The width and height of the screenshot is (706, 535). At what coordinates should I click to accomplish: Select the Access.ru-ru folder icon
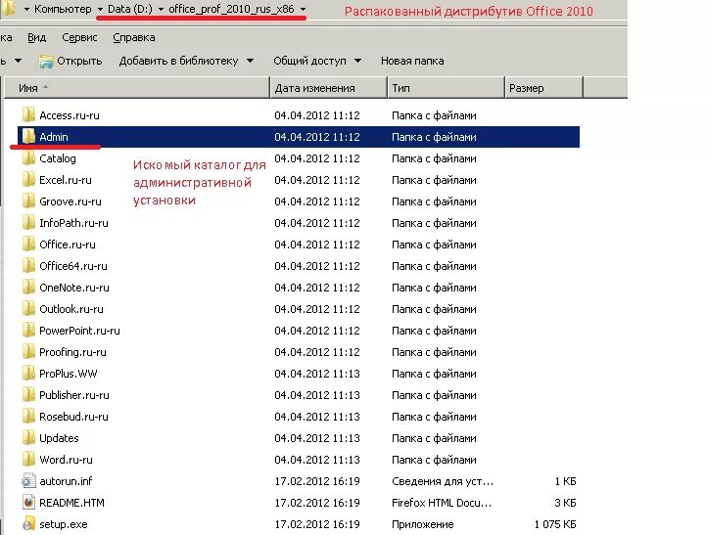click(28, 115)
